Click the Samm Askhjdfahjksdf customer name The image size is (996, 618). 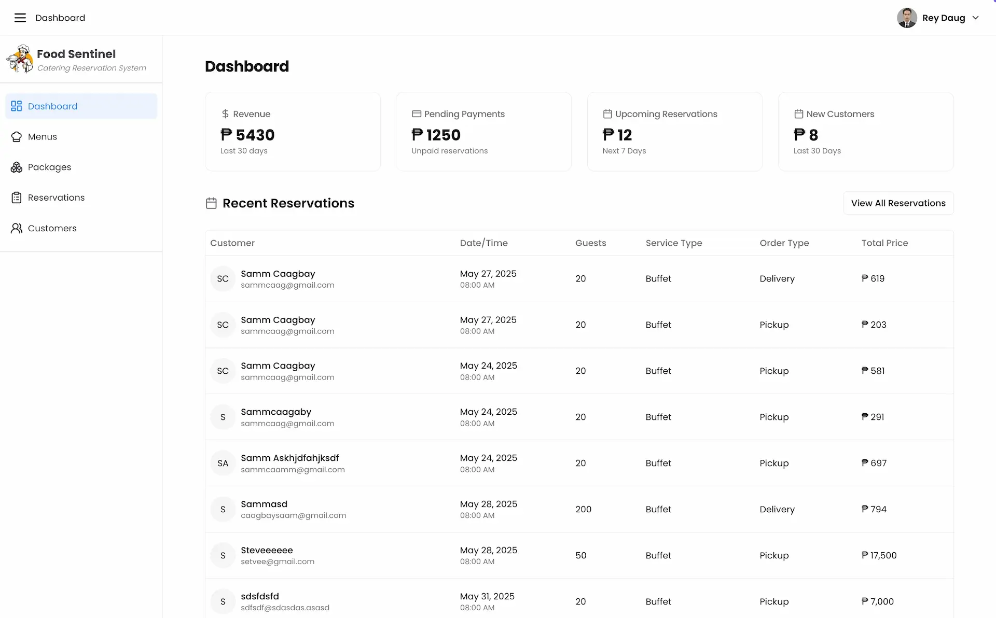(289, 458)
